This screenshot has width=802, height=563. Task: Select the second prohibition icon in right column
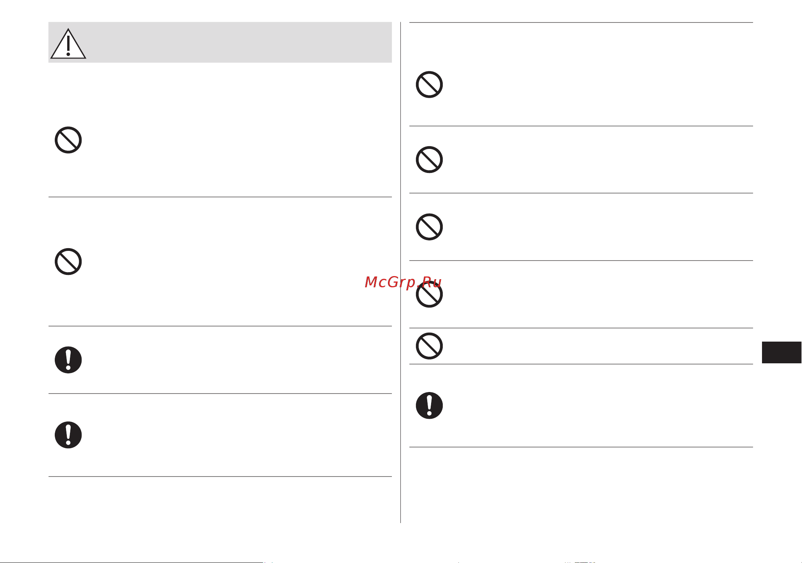click(429, 160)
